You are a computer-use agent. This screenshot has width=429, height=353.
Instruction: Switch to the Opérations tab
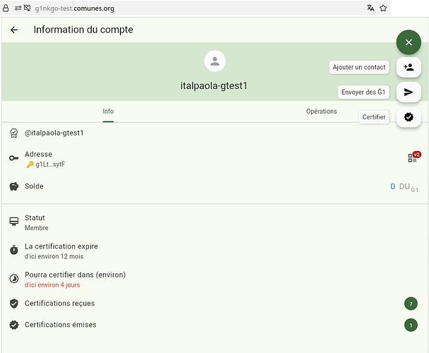pyautogui.click(x=321, y=112)
